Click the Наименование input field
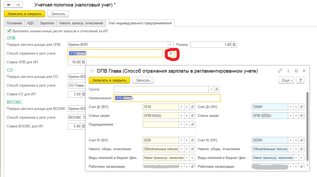 [167, 98]
